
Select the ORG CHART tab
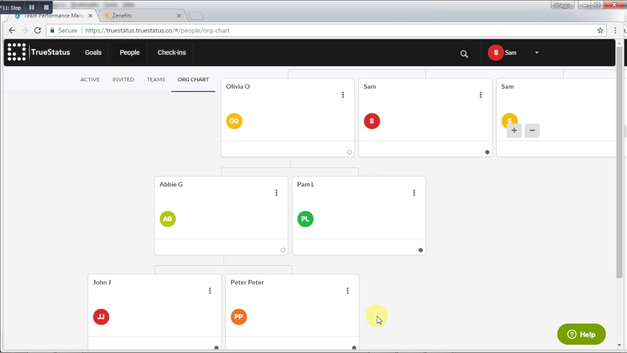pyautogui.click(x=193, y=79)
